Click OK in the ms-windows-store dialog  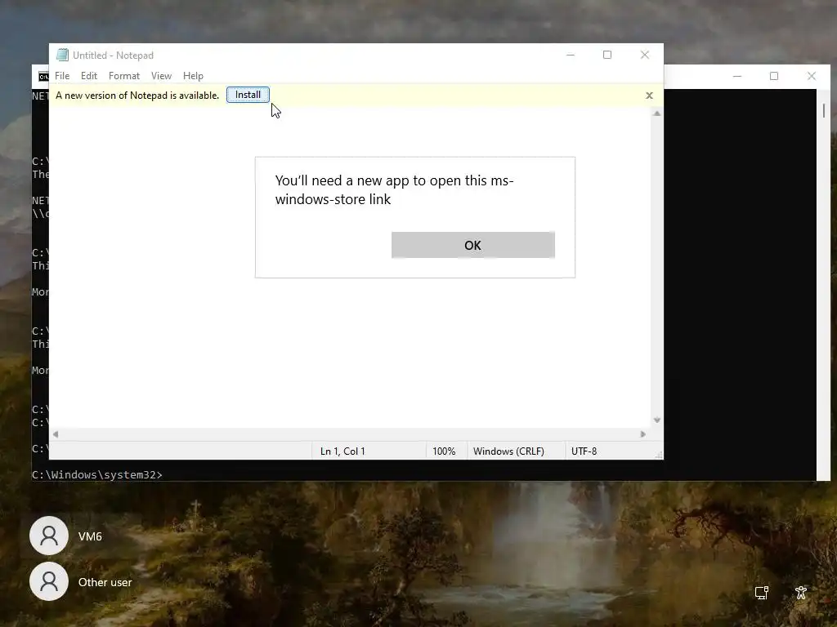[473, 245]
